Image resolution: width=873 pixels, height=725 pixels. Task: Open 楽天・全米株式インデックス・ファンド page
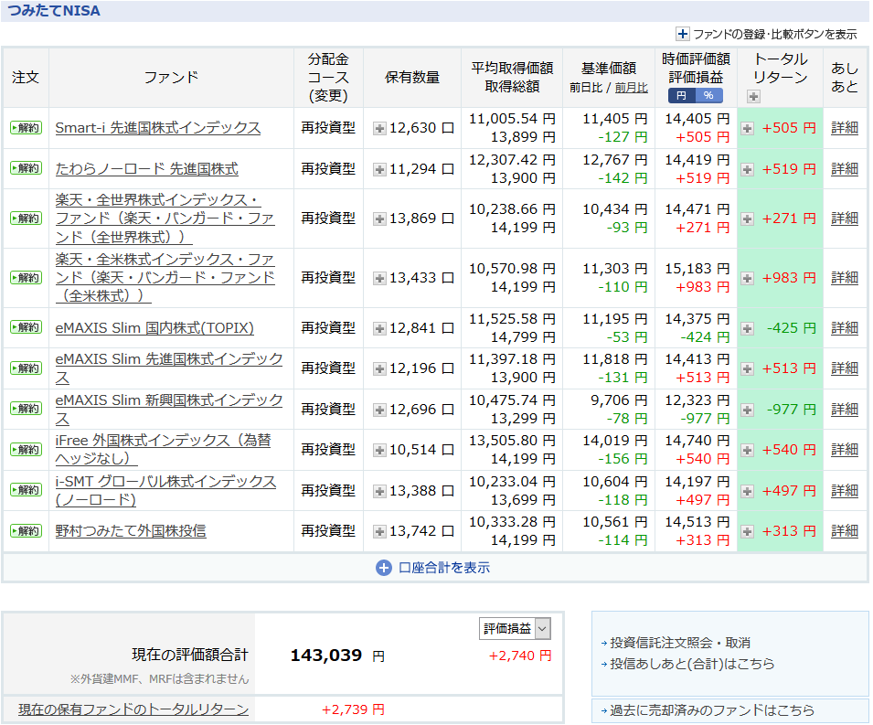(165, 278)
